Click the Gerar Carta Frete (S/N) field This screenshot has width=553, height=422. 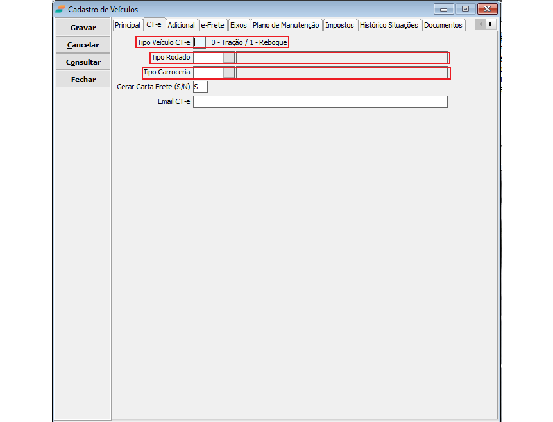[200, 87]
